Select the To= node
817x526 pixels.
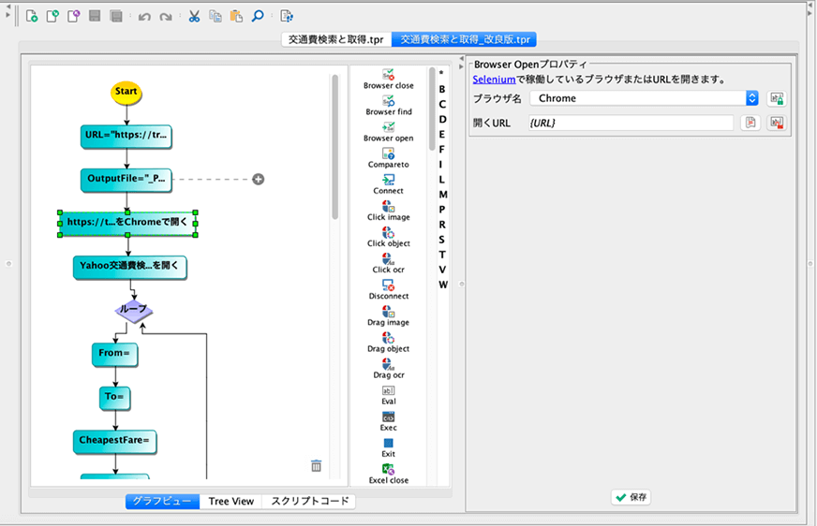point(115,398)
